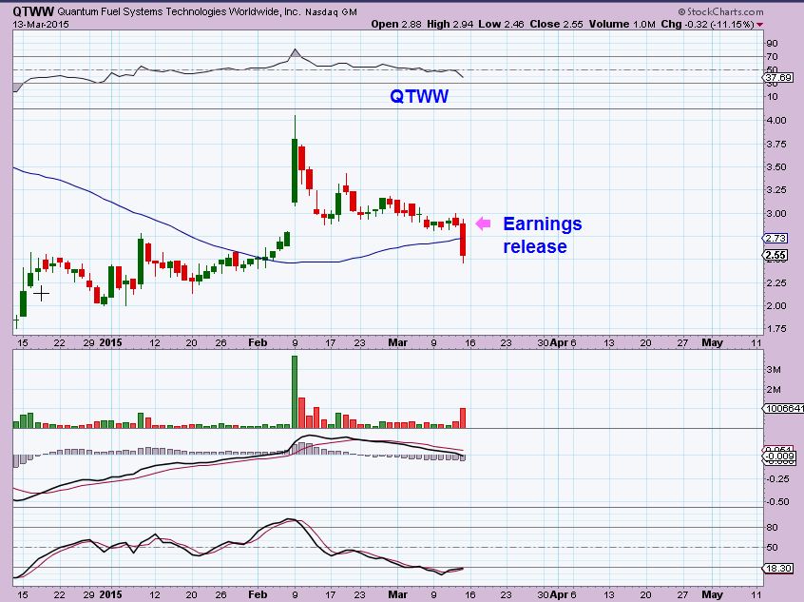
Task: Click the Close 2.55 header value
Action: click(x=556, y=24)
